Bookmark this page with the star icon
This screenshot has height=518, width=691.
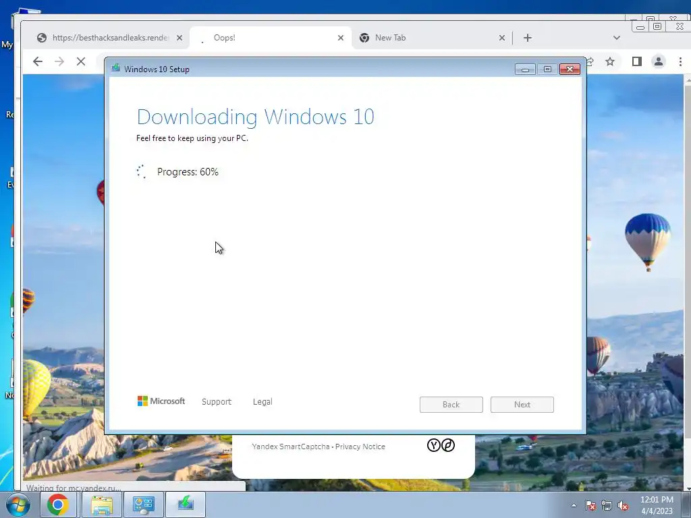610,61
